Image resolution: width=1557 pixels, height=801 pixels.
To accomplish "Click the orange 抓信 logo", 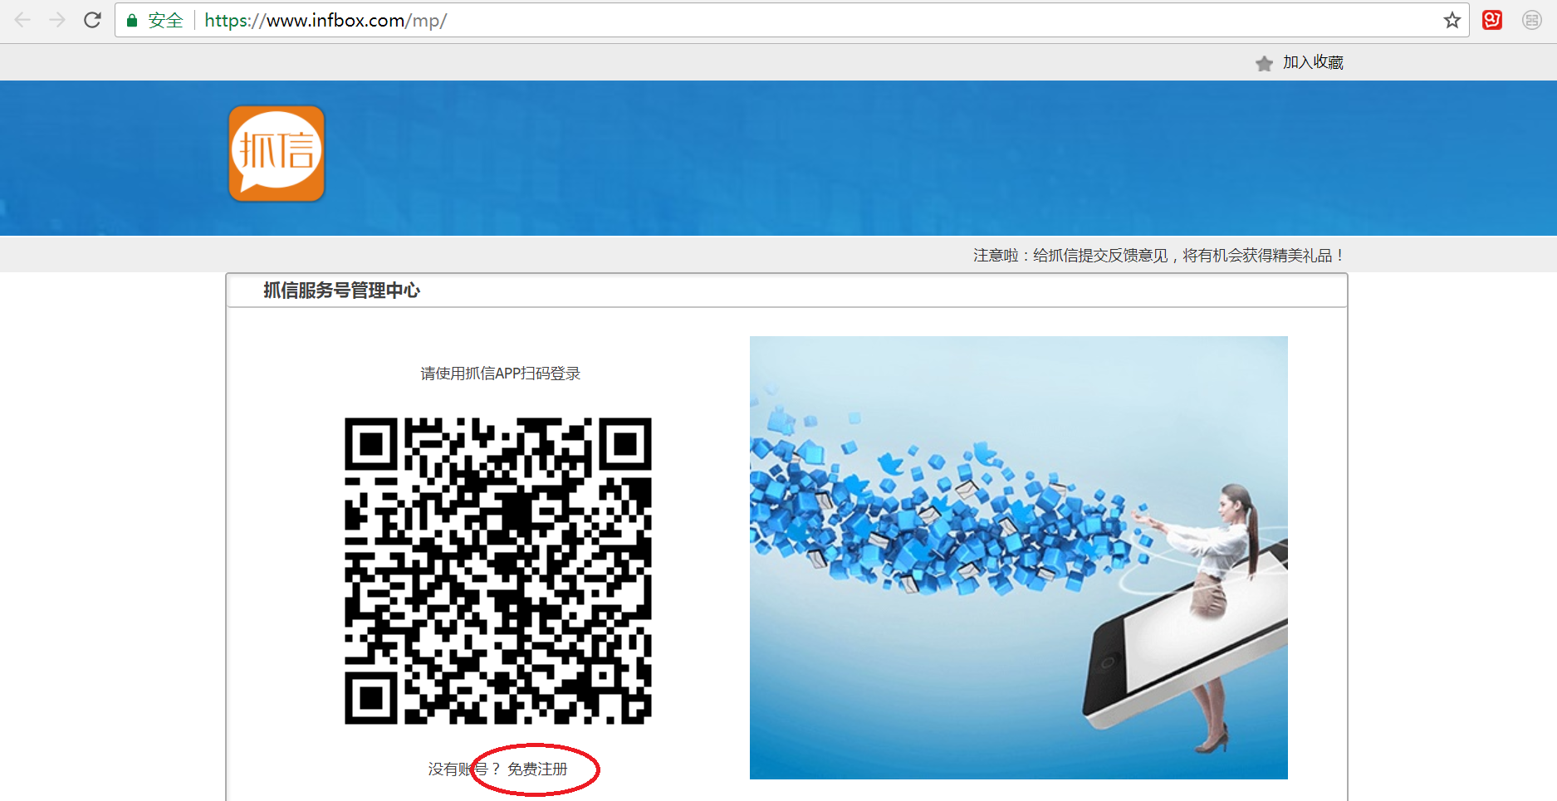I will 277,154.
